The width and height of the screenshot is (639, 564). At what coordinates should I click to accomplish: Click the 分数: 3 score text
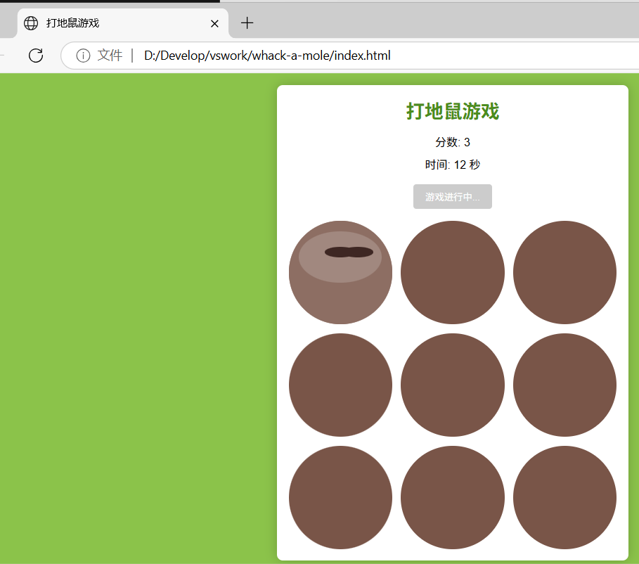pos(452,142)
